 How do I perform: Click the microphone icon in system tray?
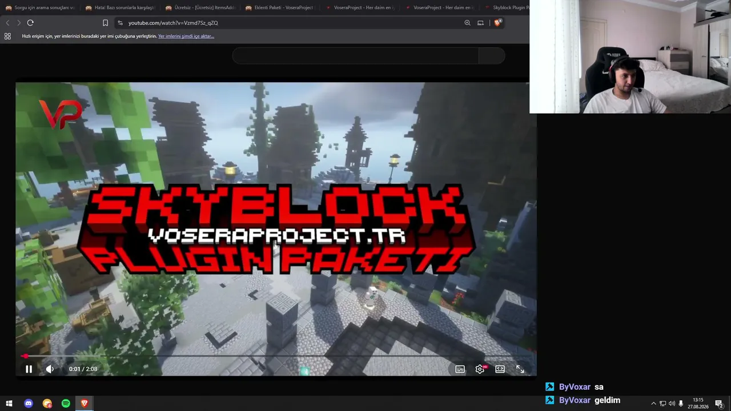pos(681,404)
